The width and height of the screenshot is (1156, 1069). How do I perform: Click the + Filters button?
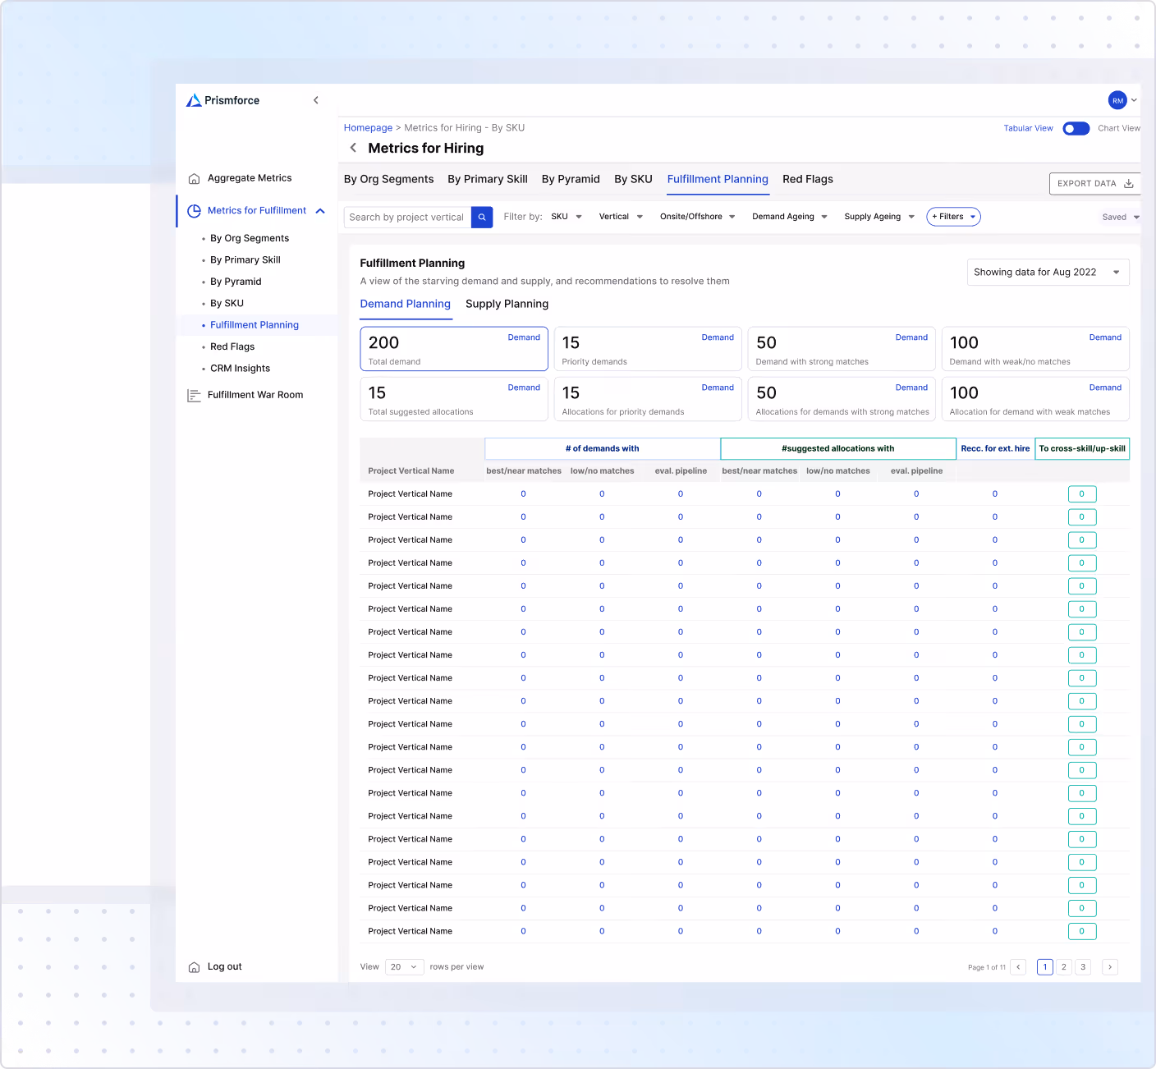tap(952, 216)
